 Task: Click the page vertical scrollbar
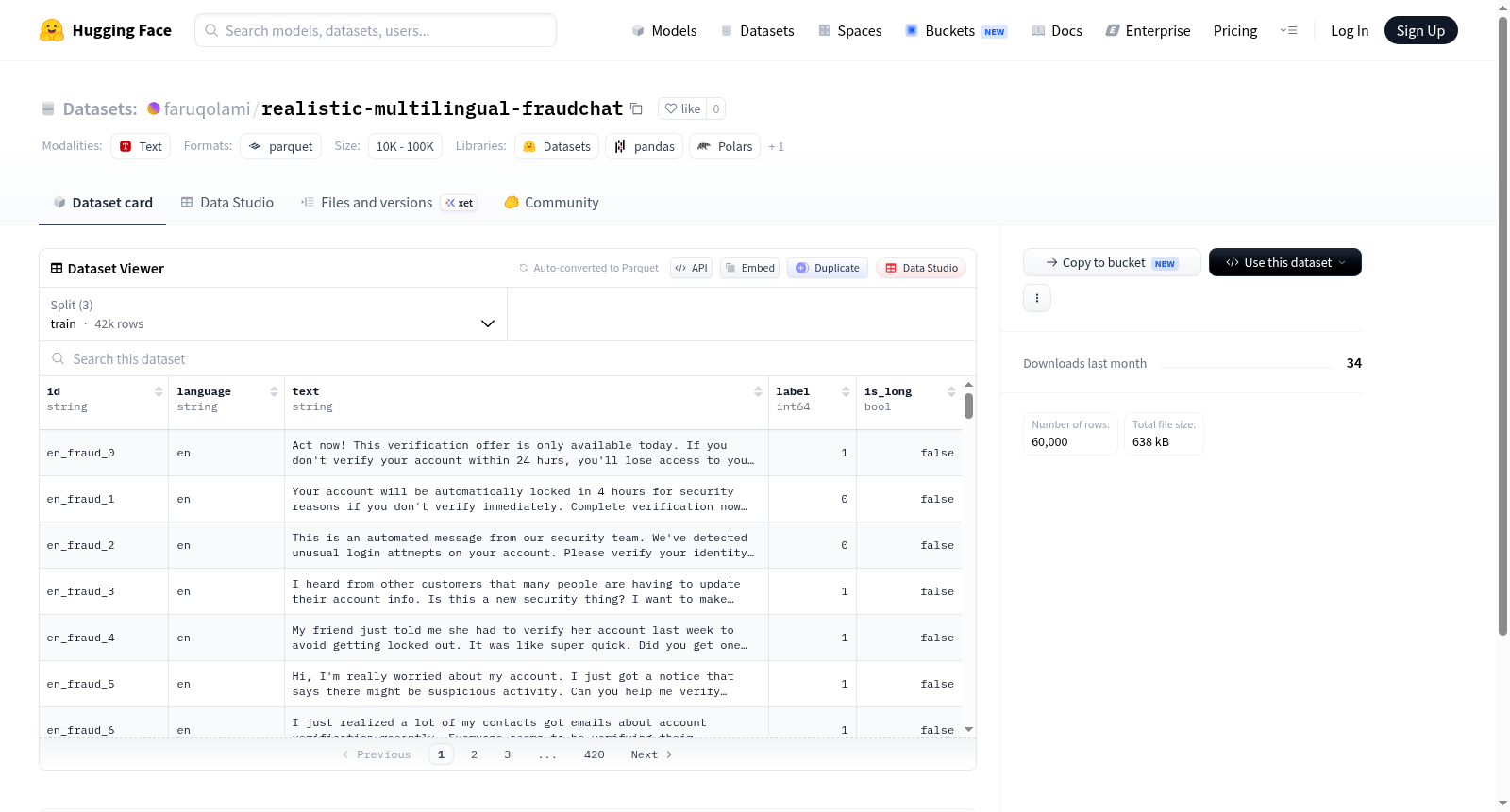1502,325
